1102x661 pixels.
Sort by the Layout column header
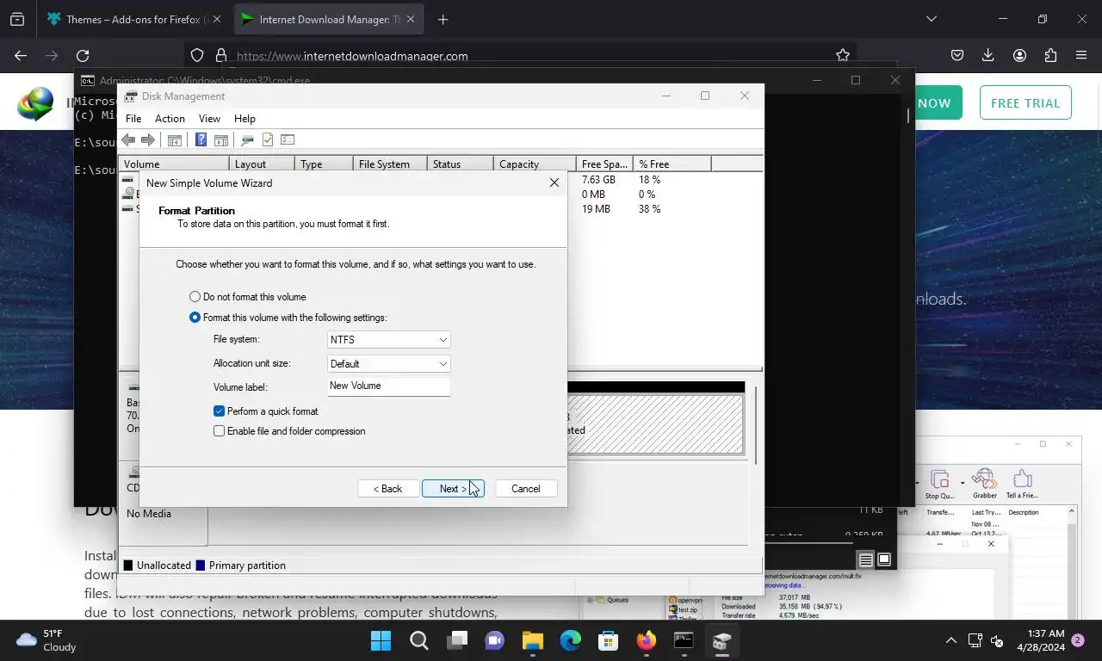point(262,164)
